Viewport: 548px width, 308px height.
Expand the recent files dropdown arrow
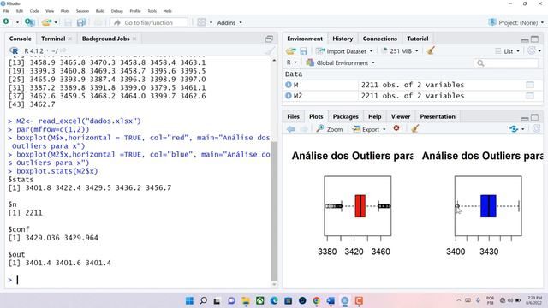(56, 23)
